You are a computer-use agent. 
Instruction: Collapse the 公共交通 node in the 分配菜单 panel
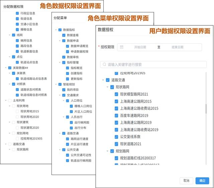[x=60, y=150]
